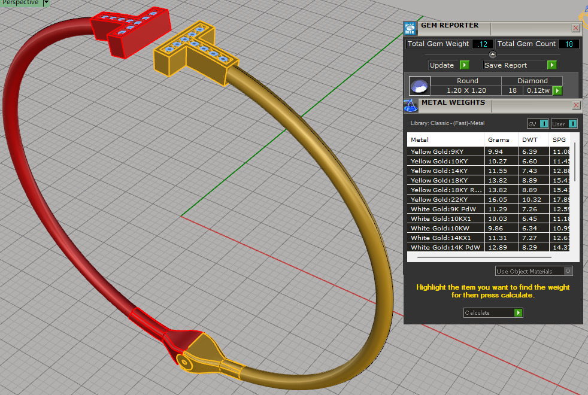The height and width of the screenshot is (395, 588).
Task: Select the White Gold:14K PdW row
Action: click(489, 247)
